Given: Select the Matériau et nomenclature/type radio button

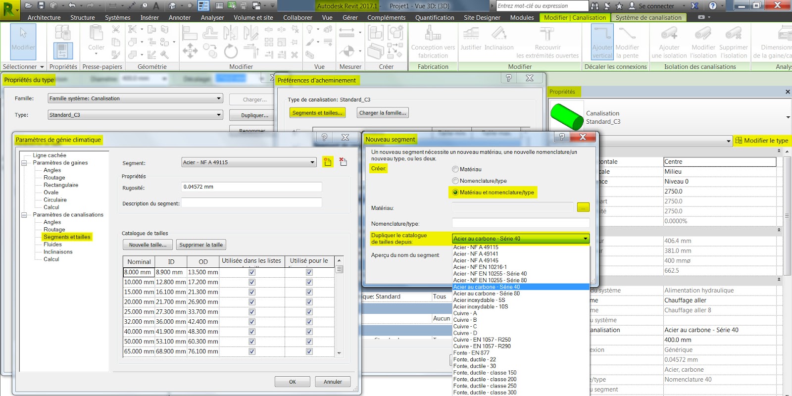Looking at the screenshot, I should [455, 192].
